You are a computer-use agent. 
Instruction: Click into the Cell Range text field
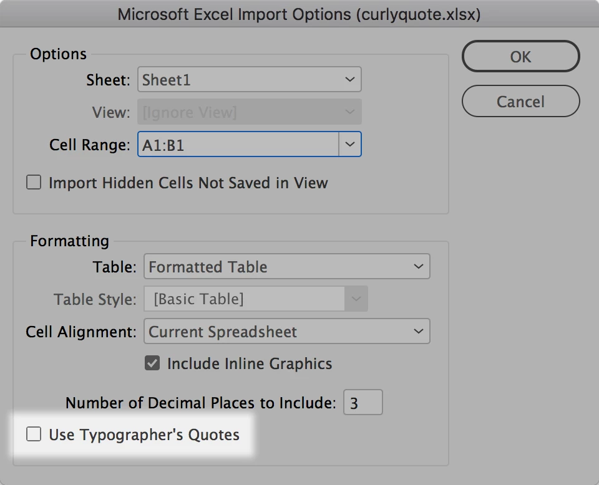pos(238,145)
